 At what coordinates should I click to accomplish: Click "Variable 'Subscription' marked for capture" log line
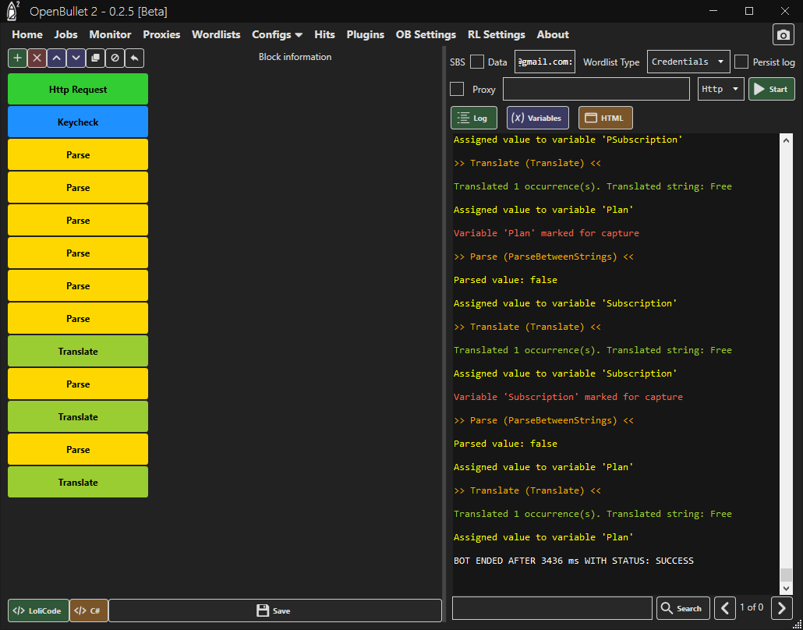tap(568, 397)
